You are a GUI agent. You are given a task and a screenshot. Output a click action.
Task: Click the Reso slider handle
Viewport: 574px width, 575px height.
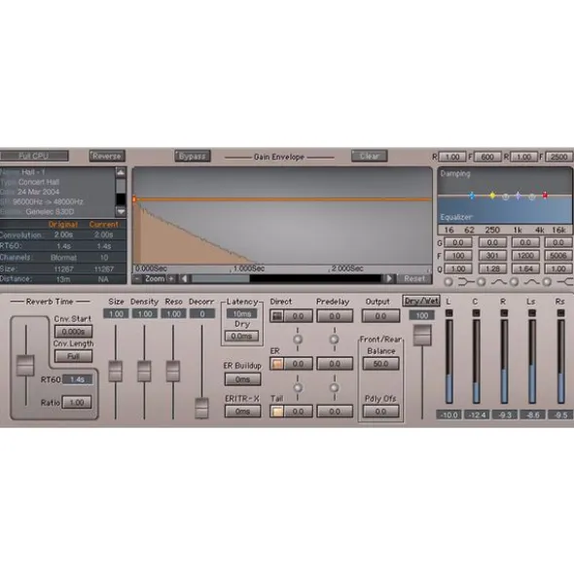173,371
